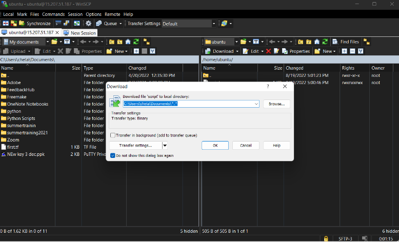This screenshot has width=399, height=242.
Task: Click the Help button in dialog
Action: coord(276,145)
